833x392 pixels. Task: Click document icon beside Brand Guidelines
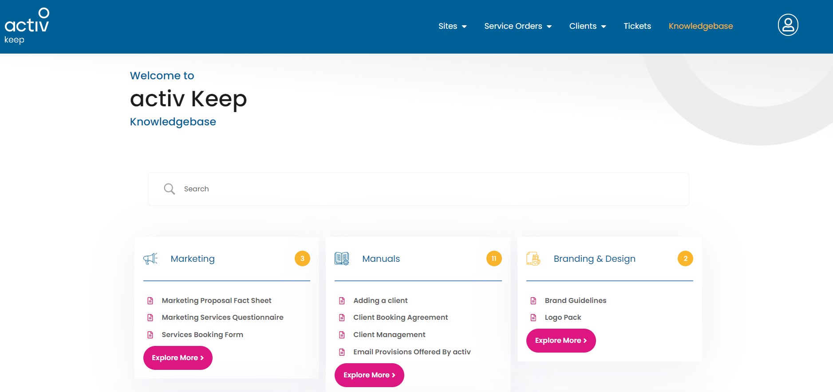coord(533,301)
